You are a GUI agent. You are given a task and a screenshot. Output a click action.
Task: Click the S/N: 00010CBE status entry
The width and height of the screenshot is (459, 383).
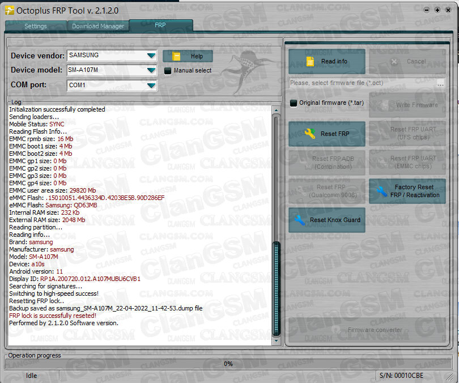tap(401, 376)
